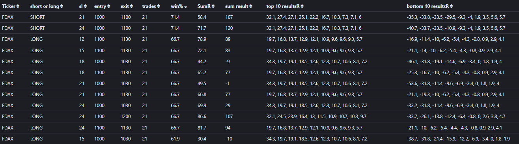The height and width of the screenshot is (144, 519).
Task: Click the sum result cell showing 29
Action: [228, 105]
